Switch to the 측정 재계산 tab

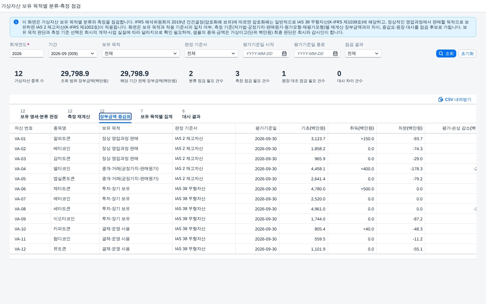pyautogui.click(x=79, y=116)
